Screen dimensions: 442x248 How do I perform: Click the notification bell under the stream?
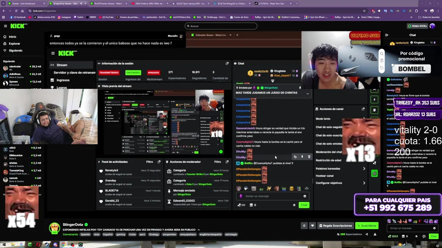(x=304, y=226)
